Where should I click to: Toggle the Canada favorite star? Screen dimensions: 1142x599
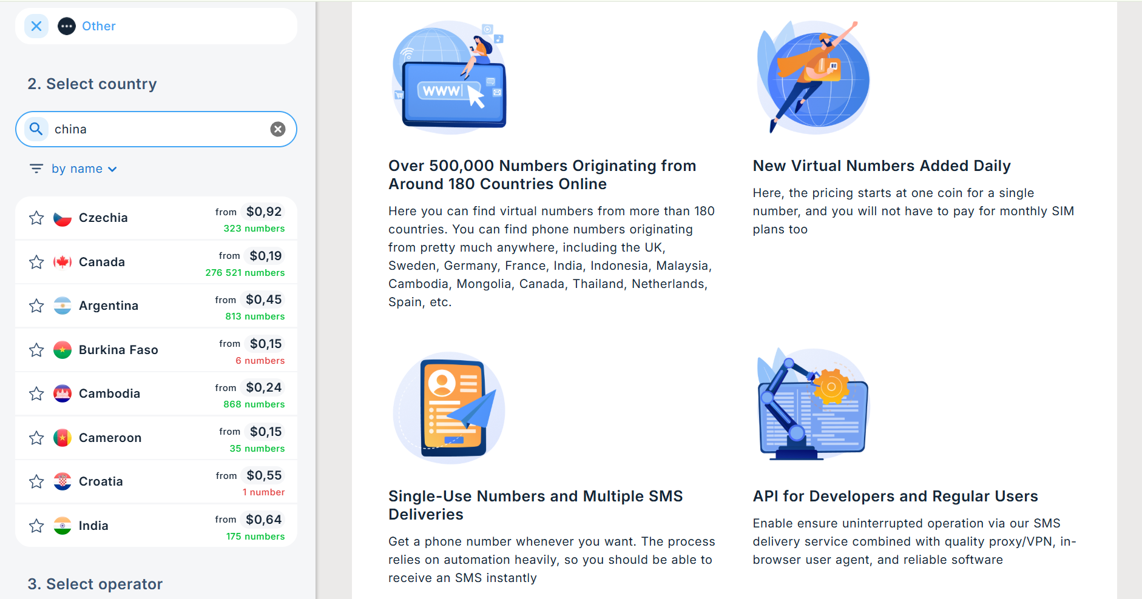click(36, 262)
